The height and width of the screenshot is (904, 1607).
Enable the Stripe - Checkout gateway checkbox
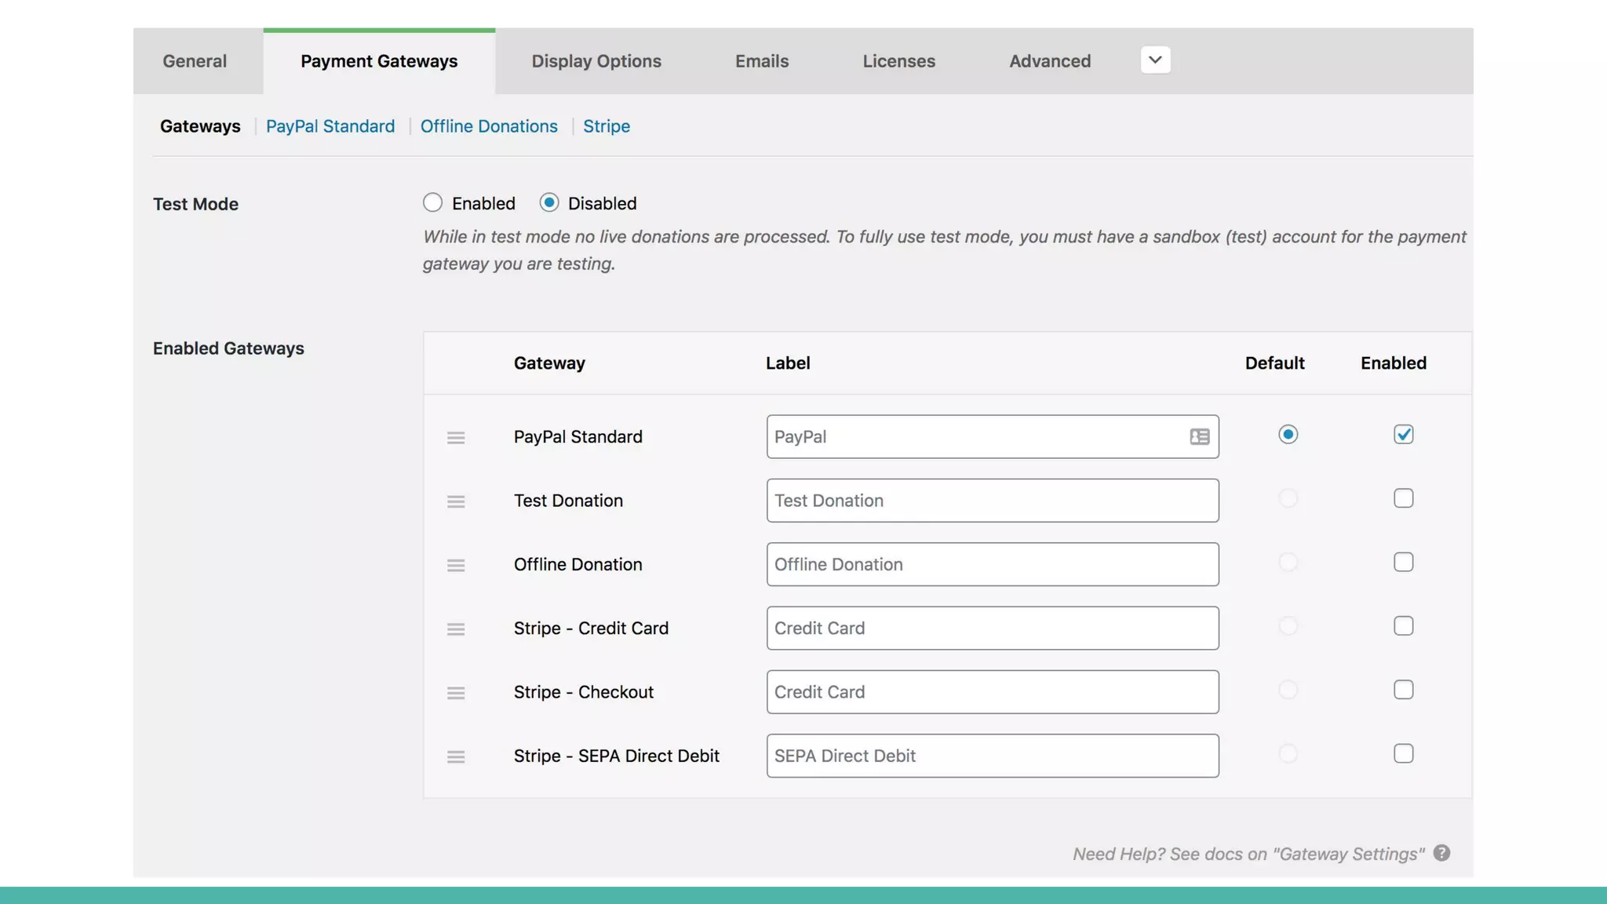(1403, 690)
